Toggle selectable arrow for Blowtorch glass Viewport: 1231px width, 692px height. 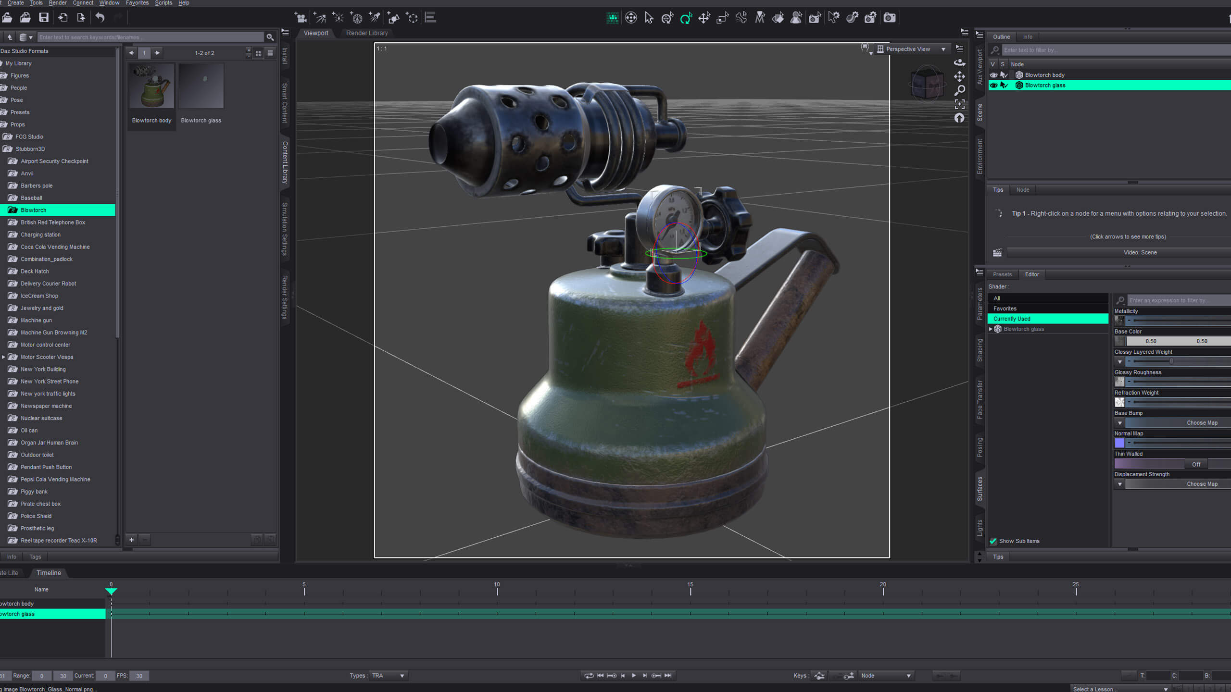tap(1004, 85)
